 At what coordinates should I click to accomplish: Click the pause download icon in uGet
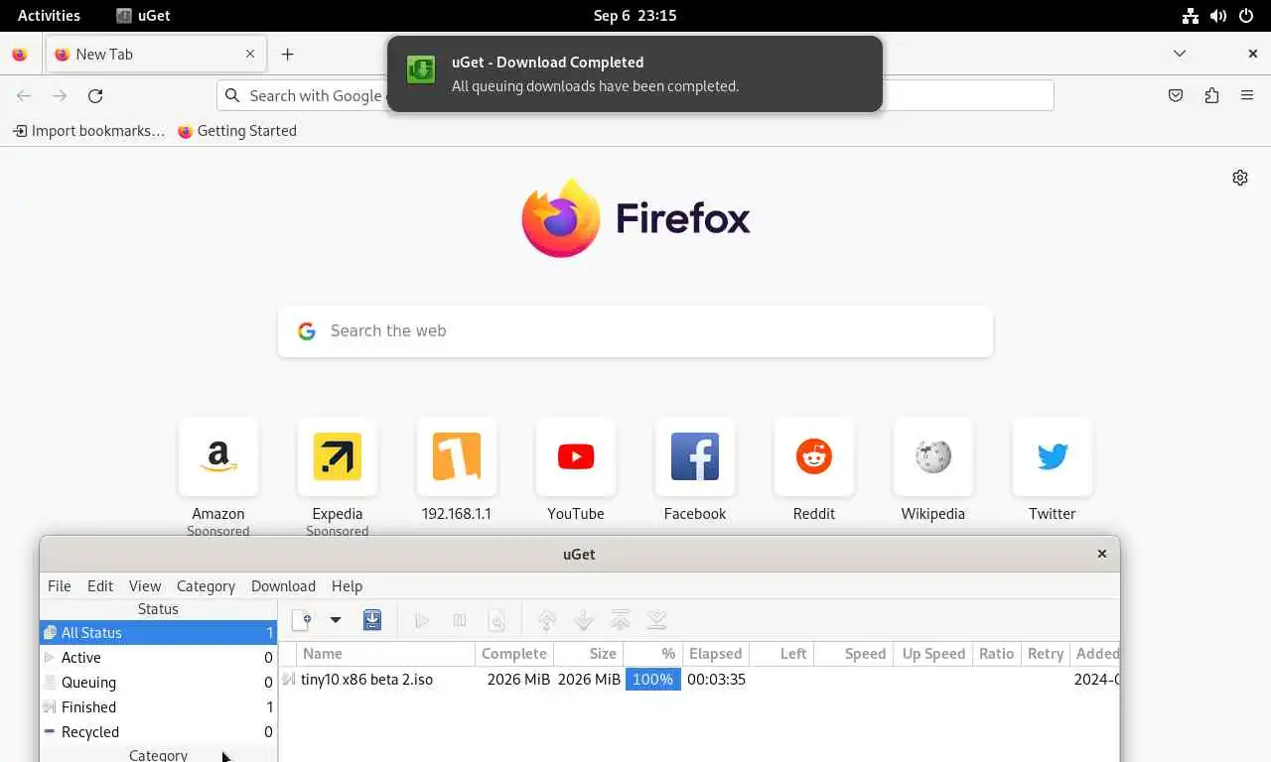(460, 620)
